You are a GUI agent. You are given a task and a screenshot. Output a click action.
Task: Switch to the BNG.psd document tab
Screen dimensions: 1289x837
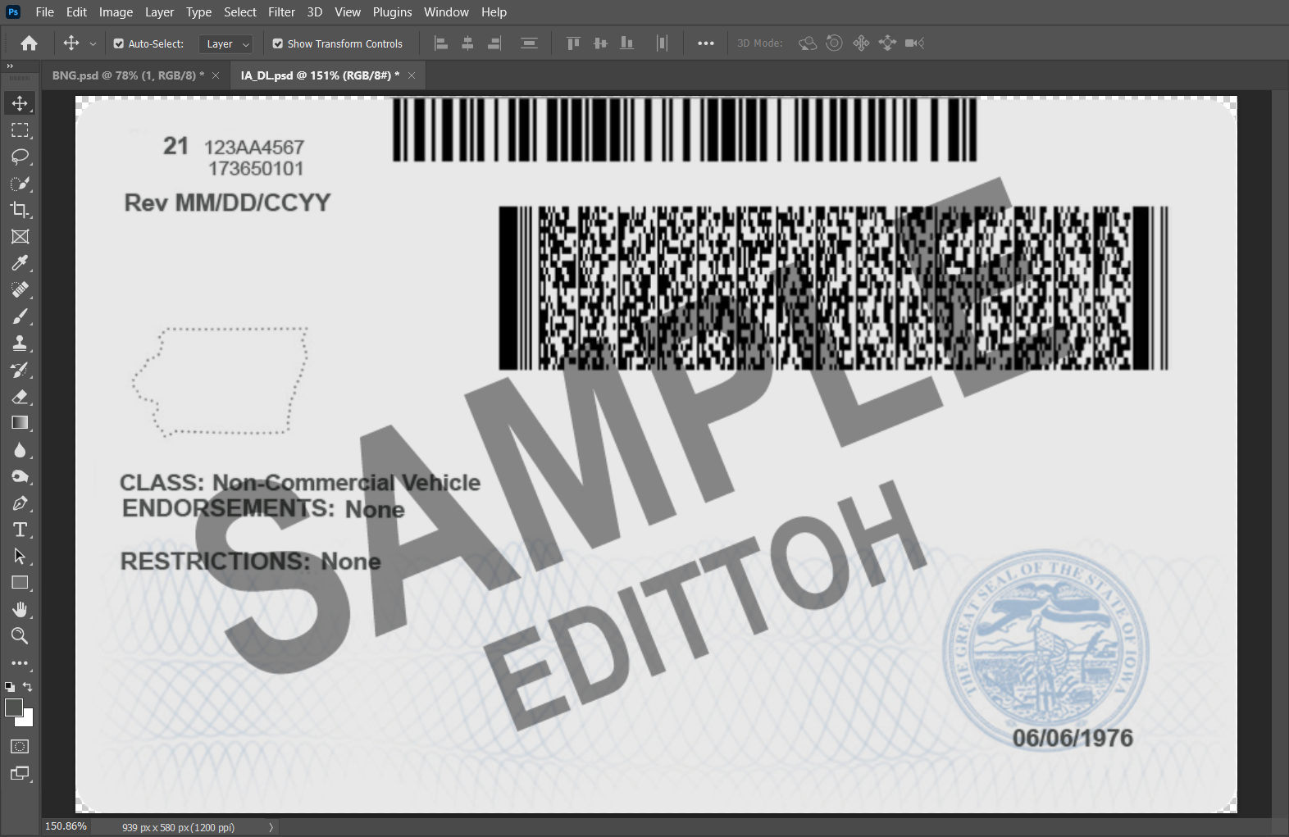(128, 75)
